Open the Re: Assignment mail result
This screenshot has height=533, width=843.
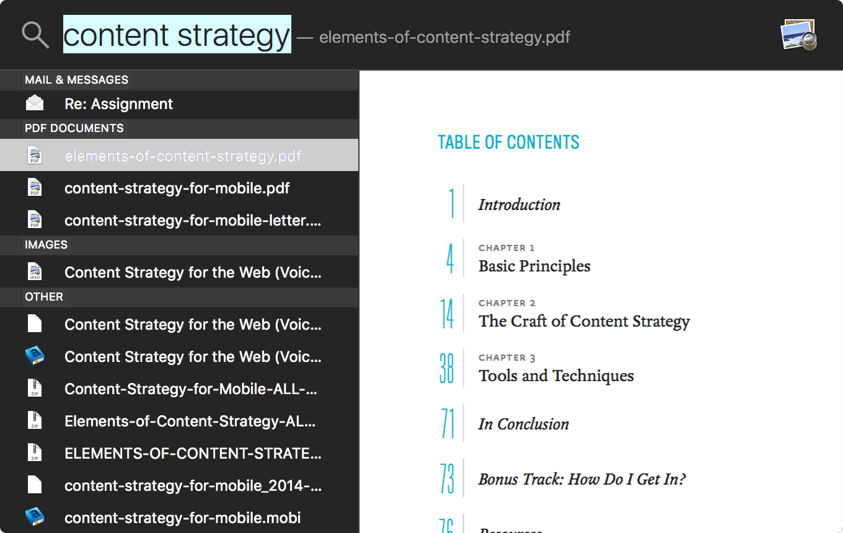pyautogui.click(x=179, y=104)
